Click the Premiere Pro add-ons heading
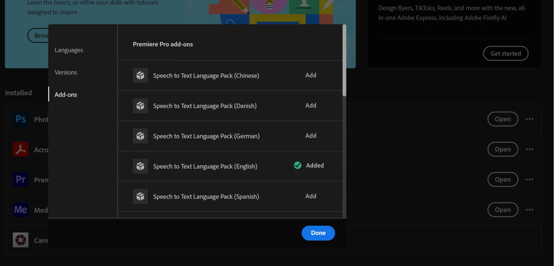The image size is (554, 266). 163,44
